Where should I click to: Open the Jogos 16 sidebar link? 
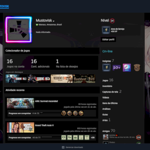pyautogui.click(x=108, y=80)
